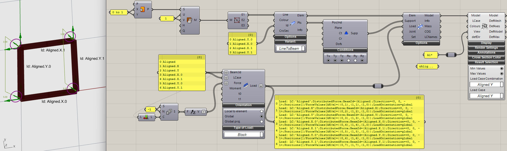Click the '0 to 1' domain panel
The height and width of the screenshot is (151, 507).
click(x=119, y=12)
